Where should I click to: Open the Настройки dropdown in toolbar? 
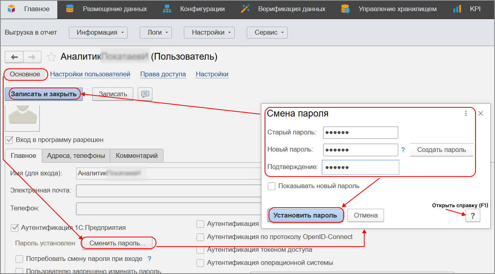209,33
